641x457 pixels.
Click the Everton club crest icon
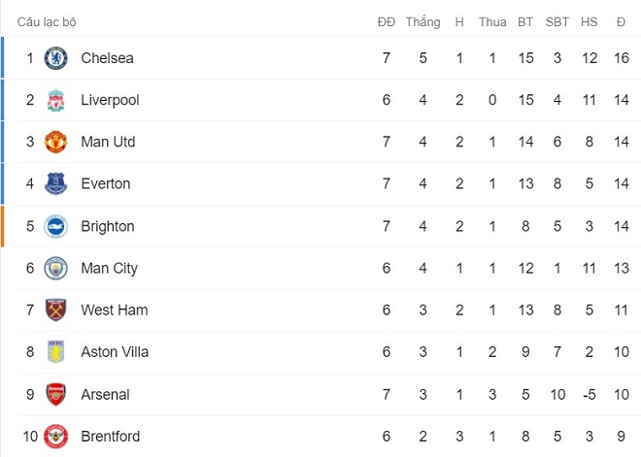tap(55, 184)
